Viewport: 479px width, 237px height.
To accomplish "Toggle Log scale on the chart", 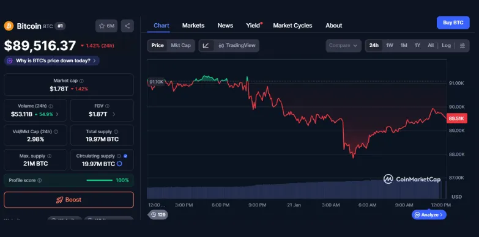I will 446,45.
